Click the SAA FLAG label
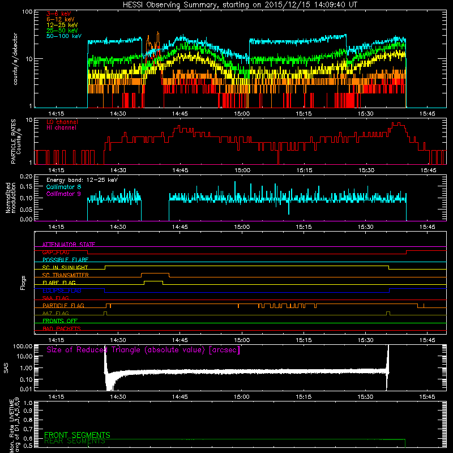Image resolution: width=453 pixels, height=453 pixels. 55,298
